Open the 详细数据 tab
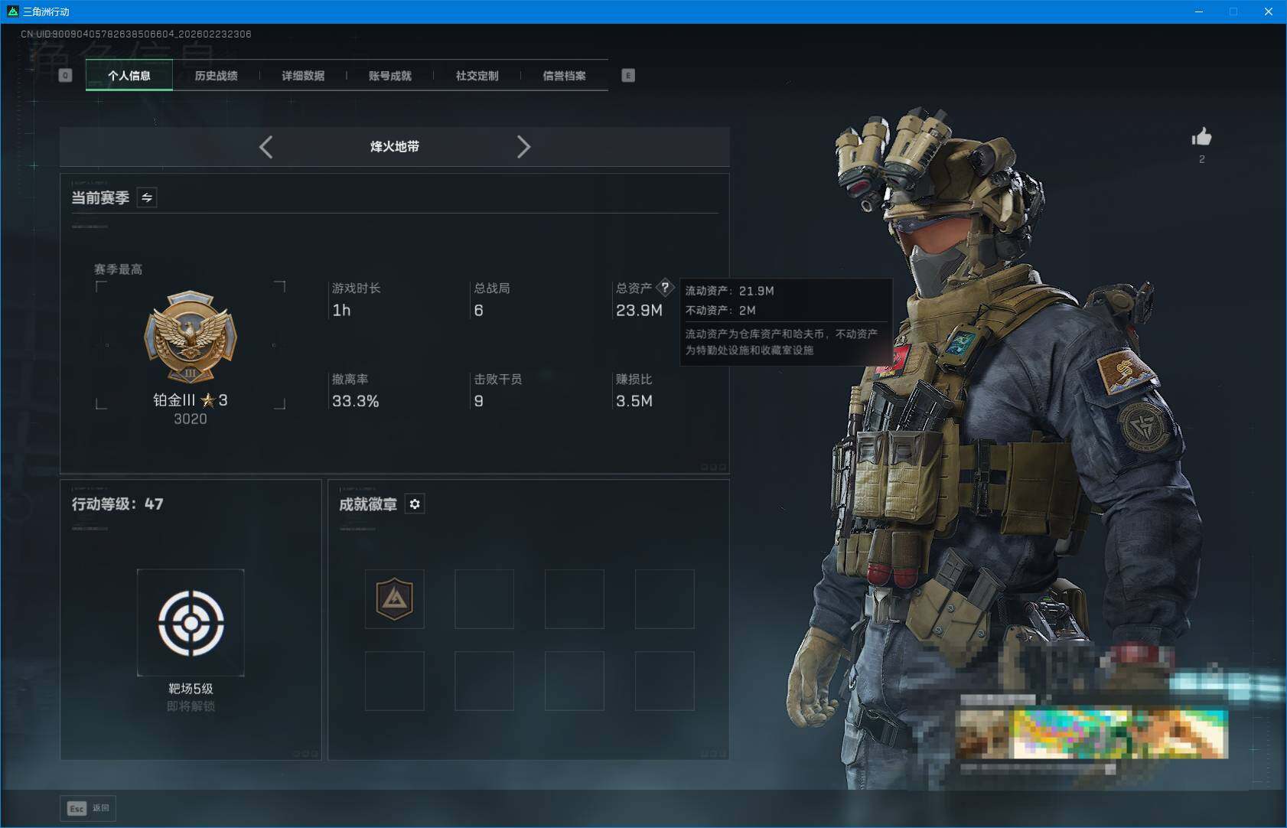The height and width of the screenshot is (828, 1287). click(x=303, y=75)
